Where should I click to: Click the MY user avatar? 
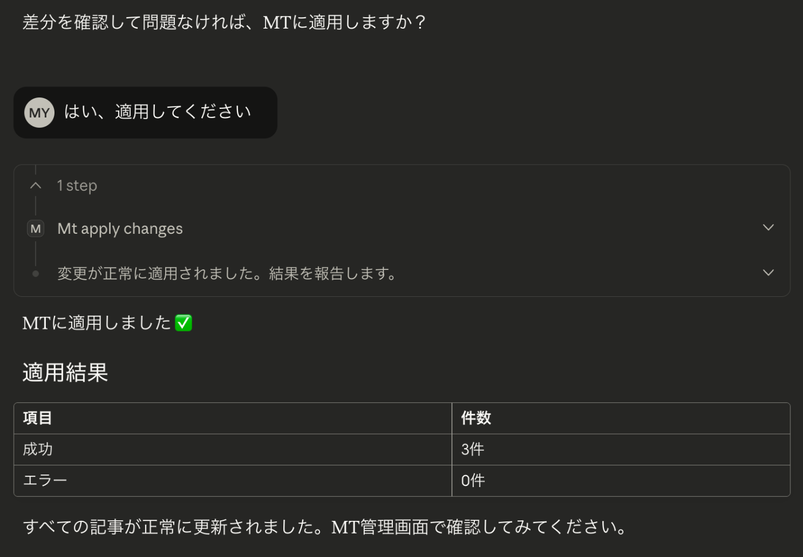[x=39, y=112]
